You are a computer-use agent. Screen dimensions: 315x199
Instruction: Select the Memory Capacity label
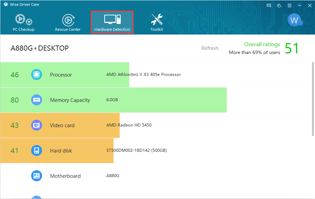(x=70, y=100)
